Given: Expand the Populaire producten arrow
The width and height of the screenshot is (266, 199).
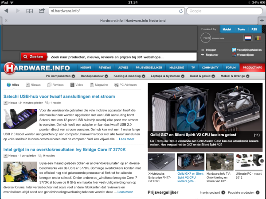Looking at the screenshot, I should [258, 192].
